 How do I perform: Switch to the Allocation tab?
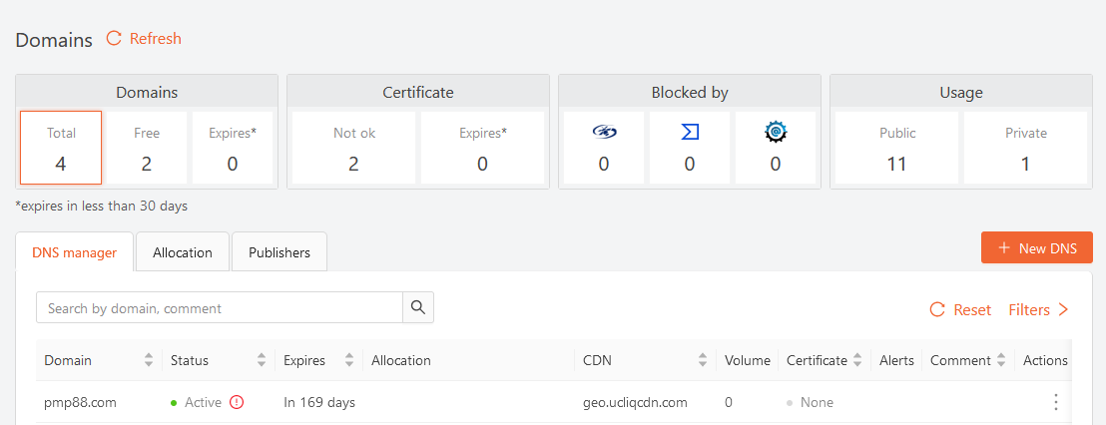coord(183,252)
